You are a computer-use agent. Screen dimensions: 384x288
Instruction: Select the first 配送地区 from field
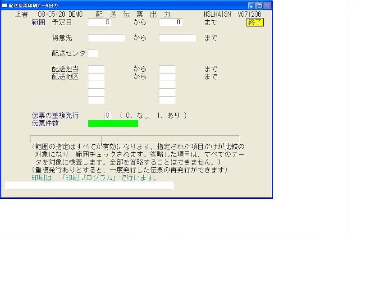[x=96, y=77]
